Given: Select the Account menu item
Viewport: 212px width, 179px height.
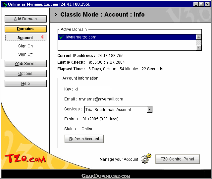Looking at the screenshot, I should click(x=26, y=37).
